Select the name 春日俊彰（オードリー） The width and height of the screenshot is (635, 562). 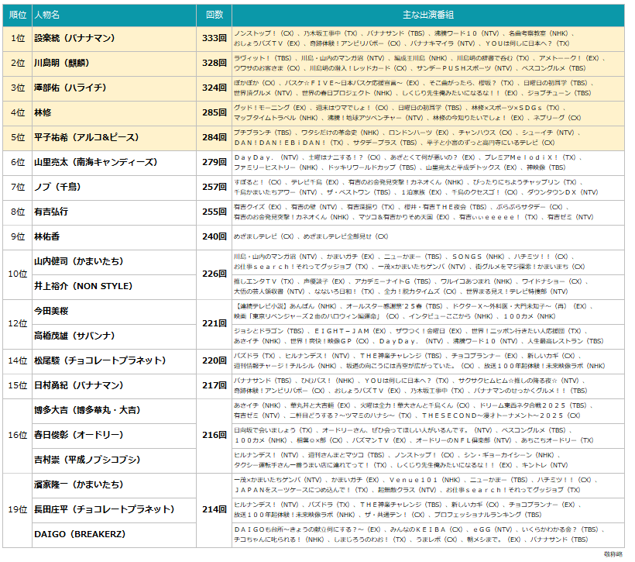coord(78,435)
